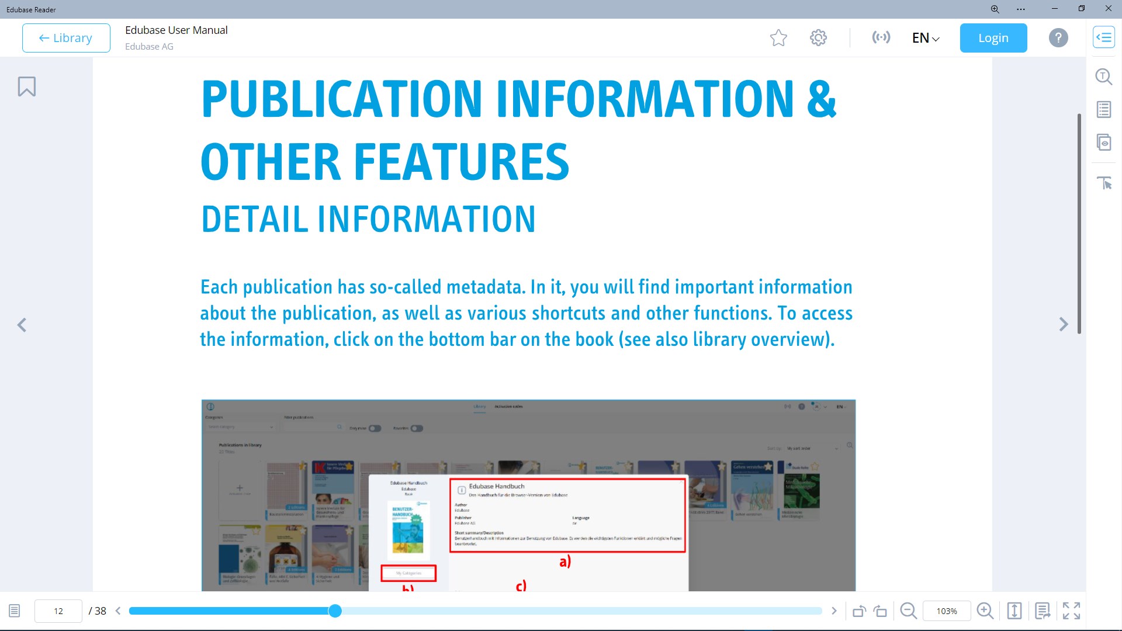
Task: Mark publication as favorite with star
Action: [778, 38]
